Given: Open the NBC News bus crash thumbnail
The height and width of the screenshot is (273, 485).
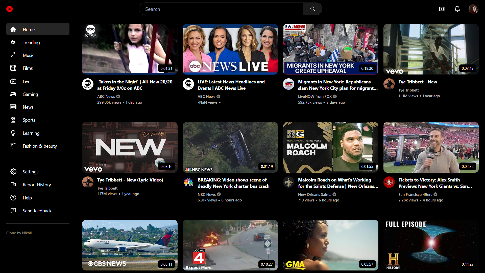Looking at the screenshot, I should (x=230, y=147).
